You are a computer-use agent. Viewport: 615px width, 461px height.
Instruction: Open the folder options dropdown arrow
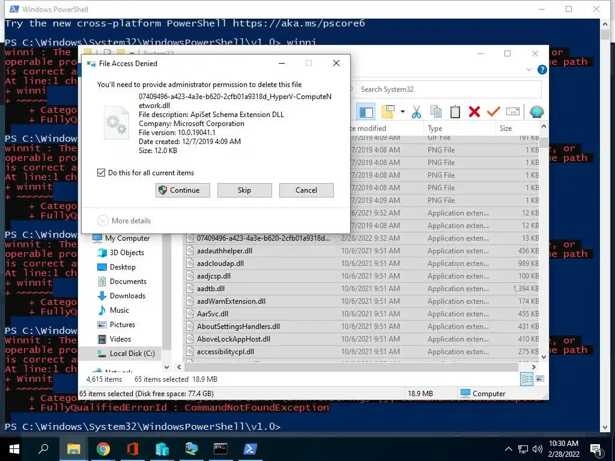[x=402, y=112]
